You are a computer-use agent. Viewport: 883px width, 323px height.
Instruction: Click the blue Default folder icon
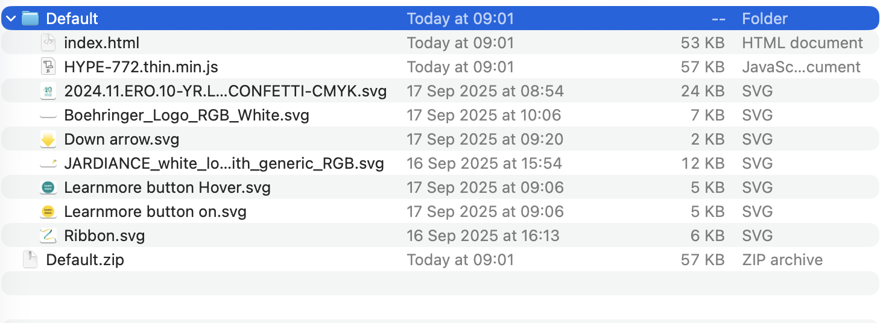[x=30, y=19]
